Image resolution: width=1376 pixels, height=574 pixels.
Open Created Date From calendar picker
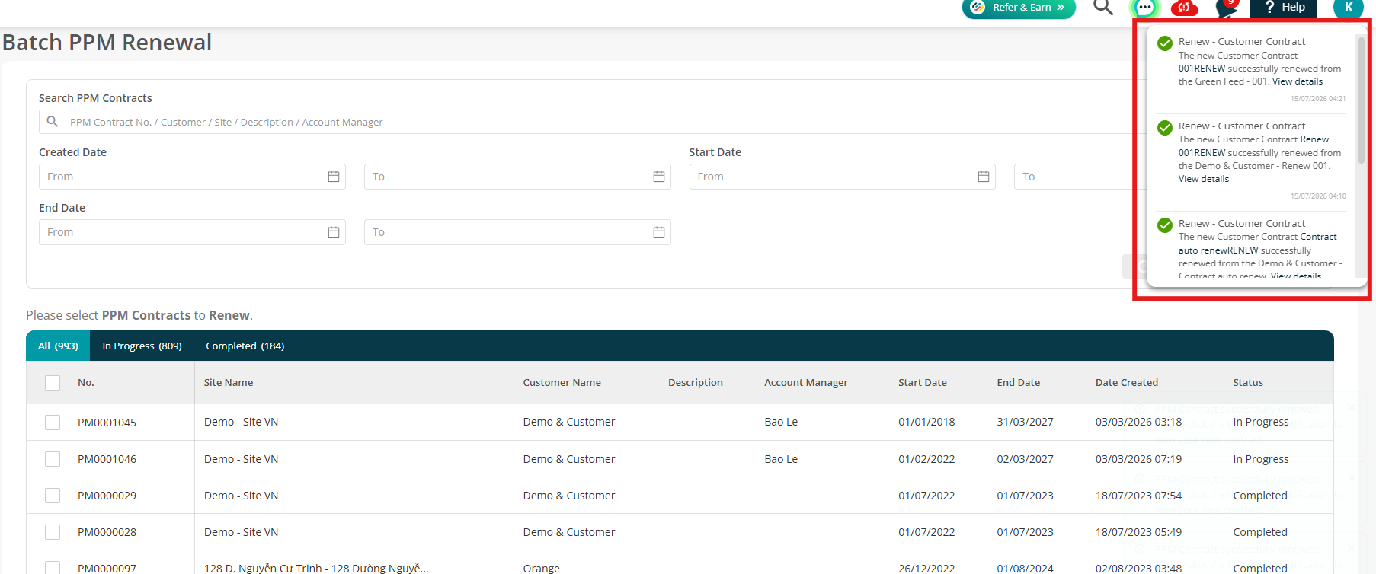(x=334, y=177)
